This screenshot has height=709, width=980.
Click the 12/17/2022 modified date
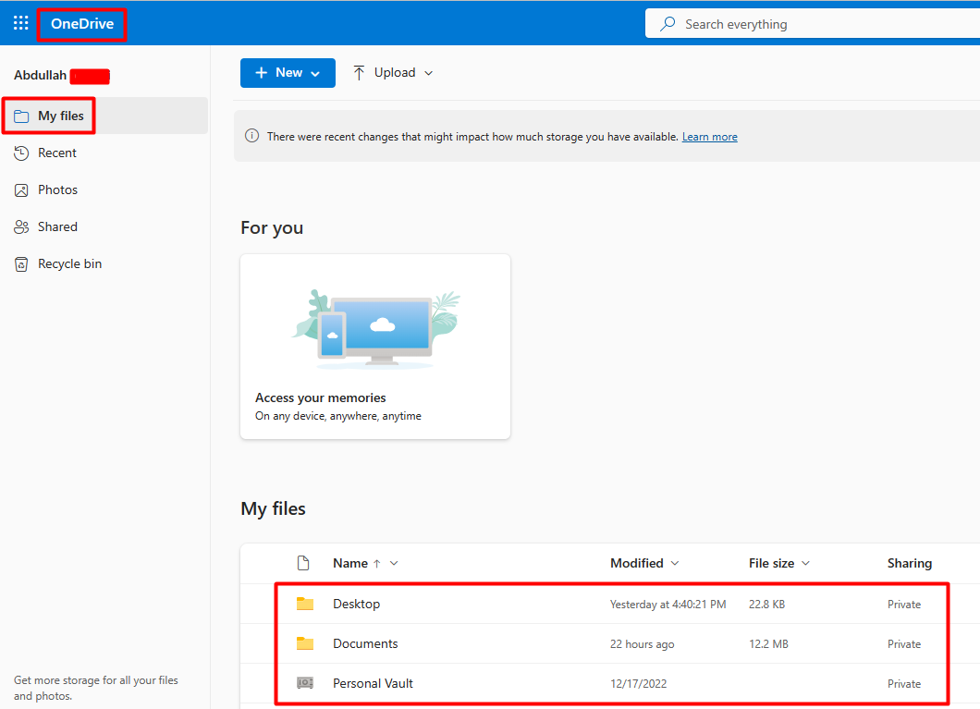click(638, 684)
